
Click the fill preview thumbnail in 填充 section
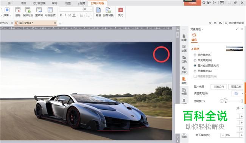pos(234,49)
